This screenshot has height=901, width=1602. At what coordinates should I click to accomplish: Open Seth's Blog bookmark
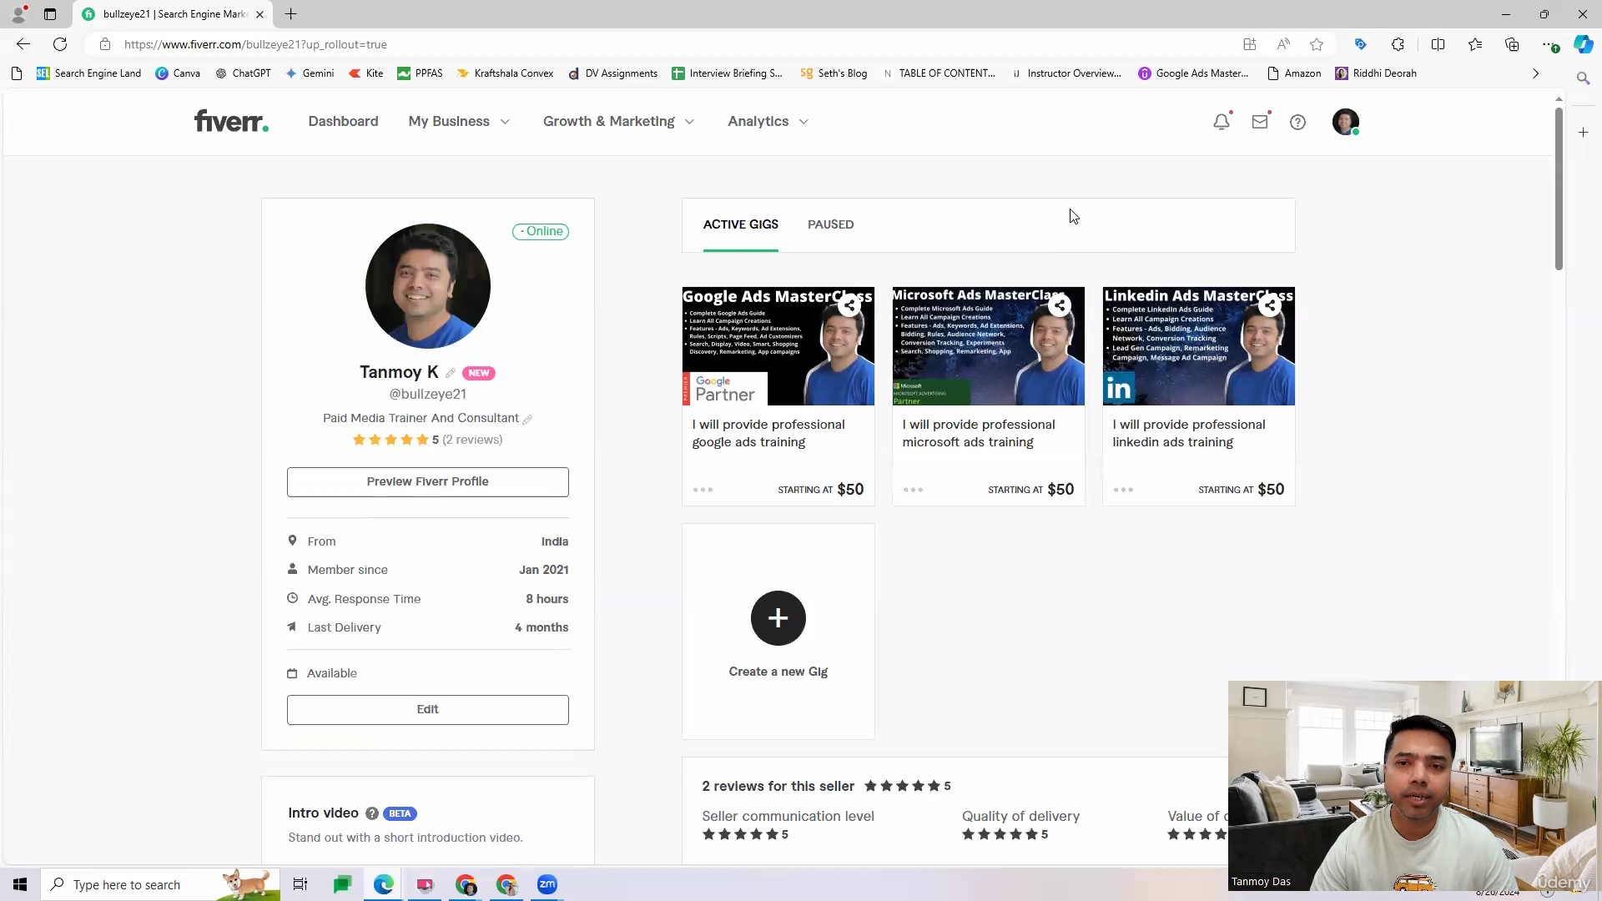[x=834, y=73]
